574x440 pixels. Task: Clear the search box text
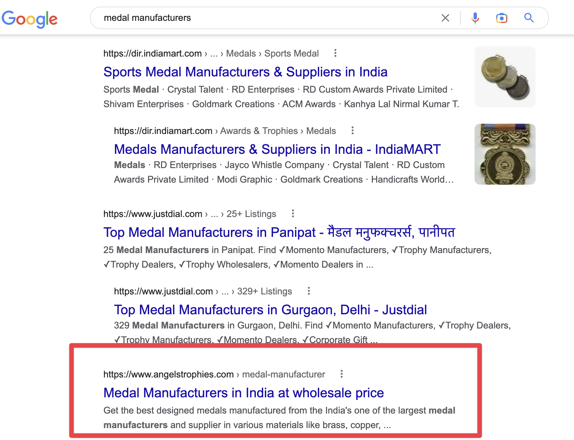pyautogui.click(x=445, y=18)
